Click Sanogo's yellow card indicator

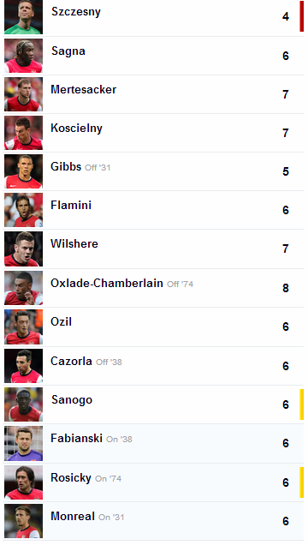pos(301,404)
